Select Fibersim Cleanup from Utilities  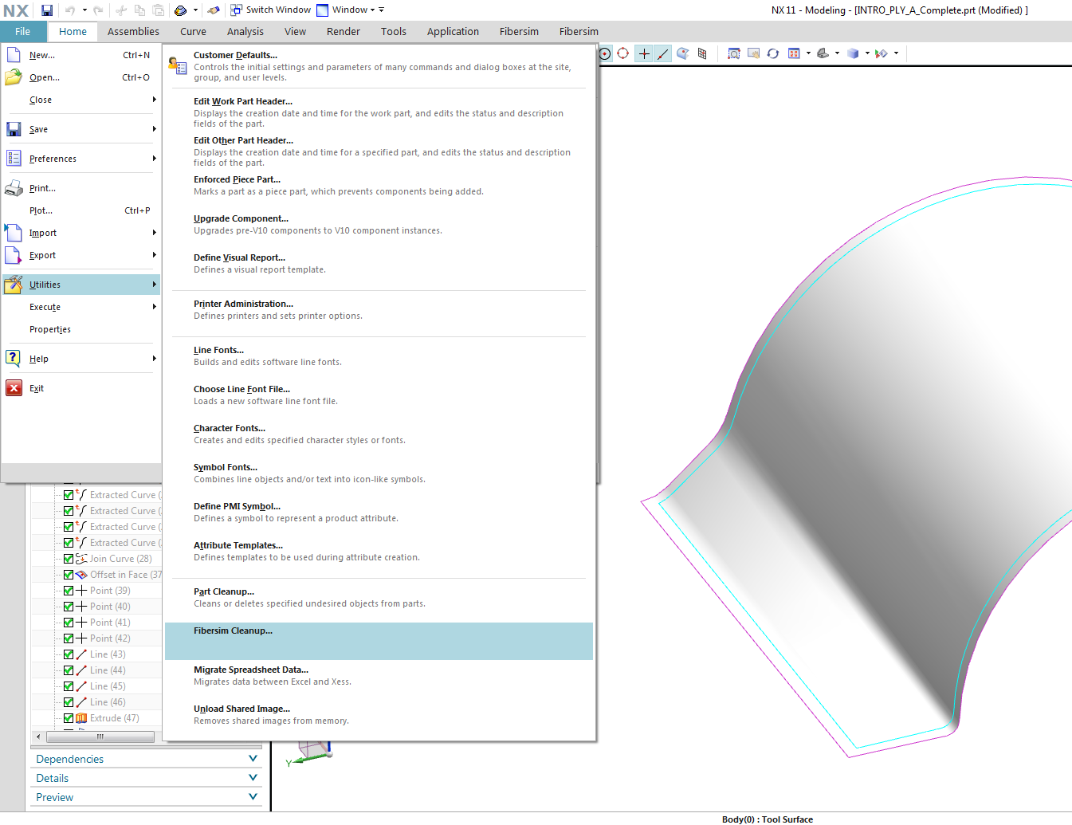point(233,631)
